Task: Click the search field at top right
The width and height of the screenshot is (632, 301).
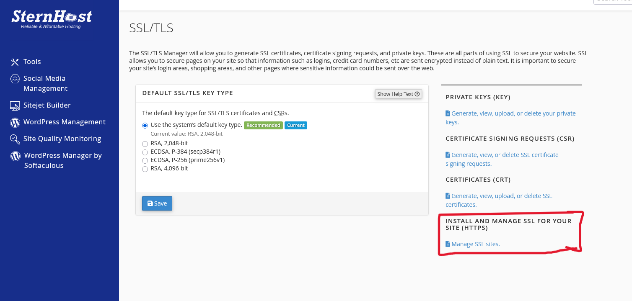Action: [x=614, y=1]
